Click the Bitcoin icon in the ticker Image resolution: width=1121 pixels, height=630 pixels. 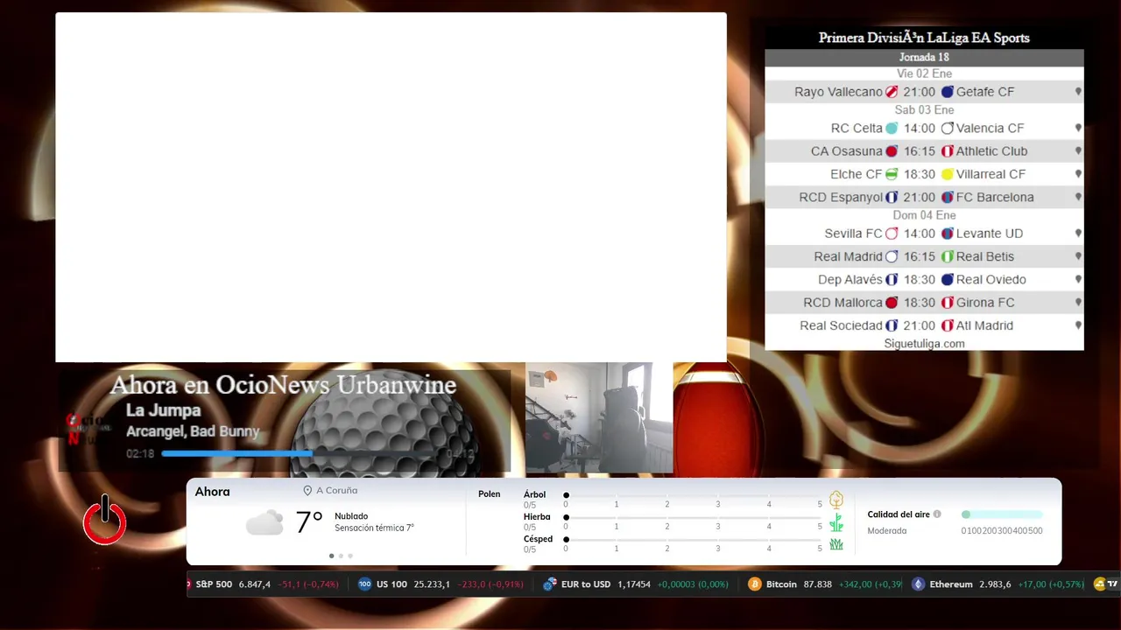pyautogui.click(x=755, y=584)
